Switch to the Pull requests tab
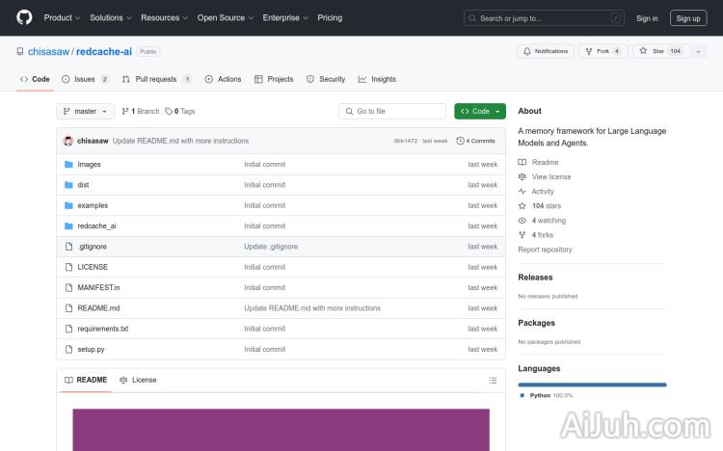This screenshot has height=451, width=723. click(156, 79)
